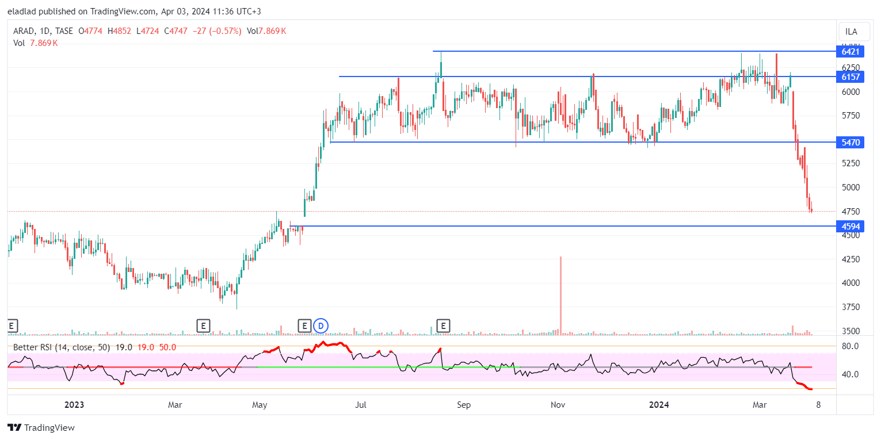Click the high value H4852
881x440 pixels.
[120, 31]
